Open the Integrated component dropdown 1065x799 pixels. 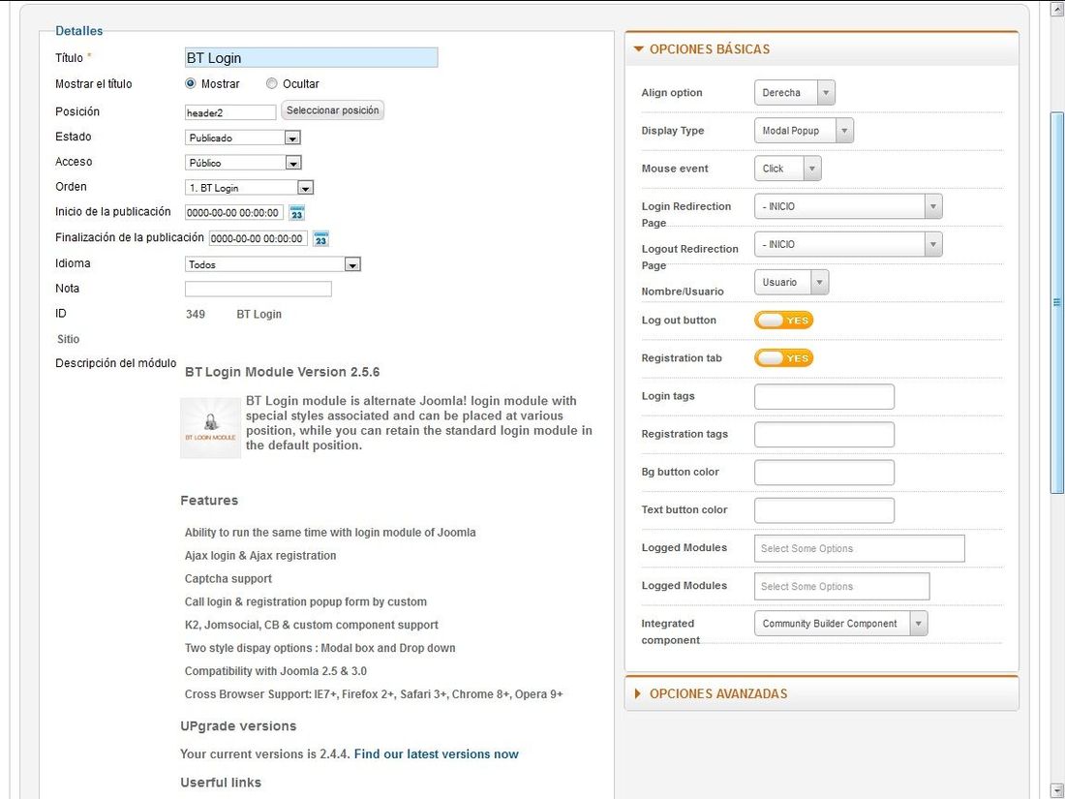[x=840, y=624]
